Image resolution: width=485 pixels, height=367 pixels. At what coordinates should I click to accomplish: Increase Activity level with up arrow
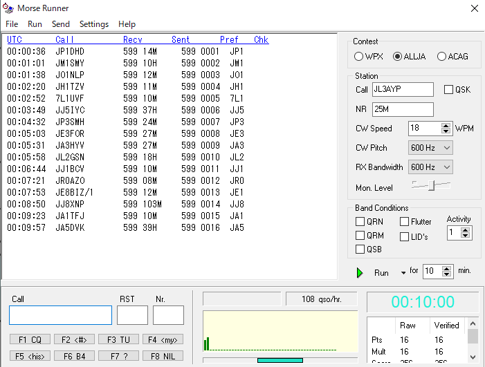tap(465, 229)
